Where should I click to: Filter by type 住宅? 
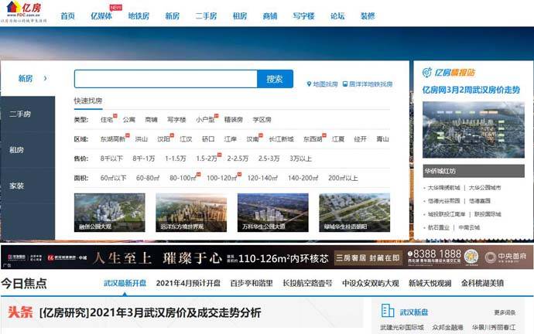pos(107,120)
